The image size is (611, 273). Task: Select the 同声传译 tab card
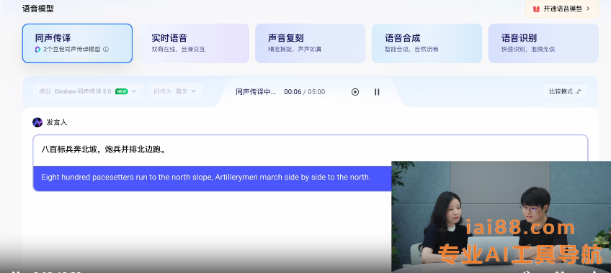click(77, 43)
